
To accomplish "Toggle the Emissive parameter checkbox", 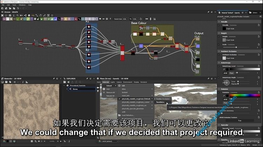I will (218, 92).
